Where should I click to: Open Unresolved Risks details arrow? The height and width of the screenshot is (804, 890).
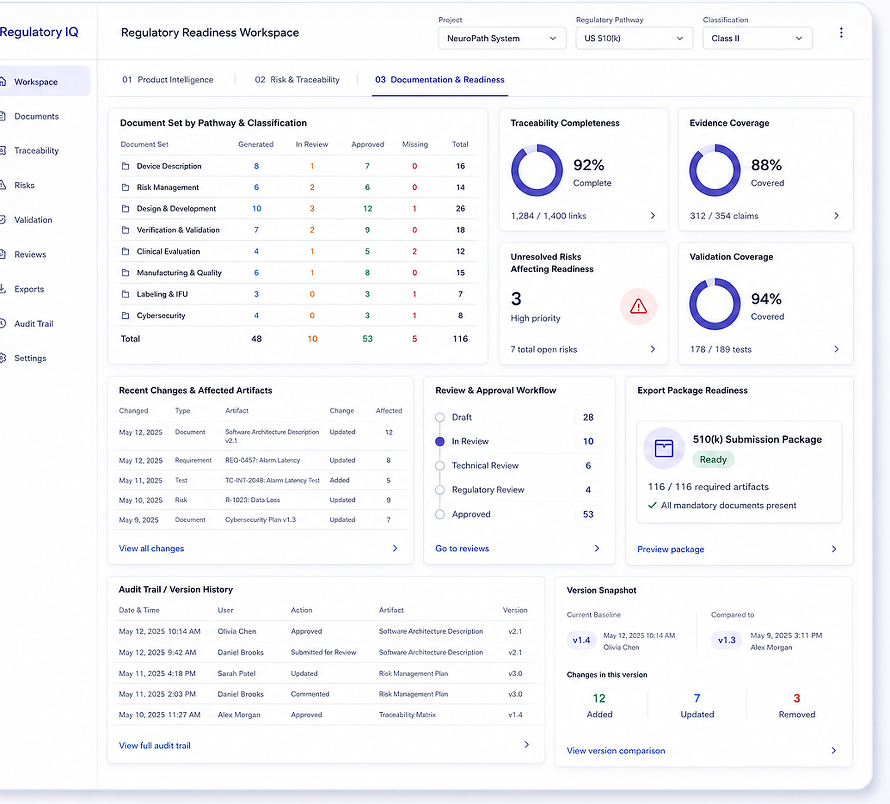(653, 349)
